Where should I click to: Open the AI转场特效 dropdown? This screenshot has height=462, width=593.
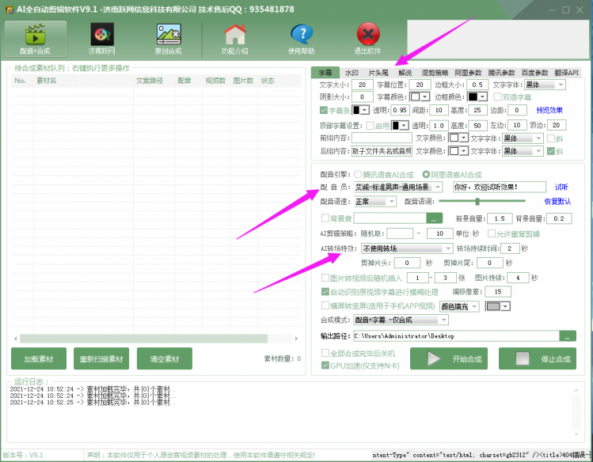449,248
